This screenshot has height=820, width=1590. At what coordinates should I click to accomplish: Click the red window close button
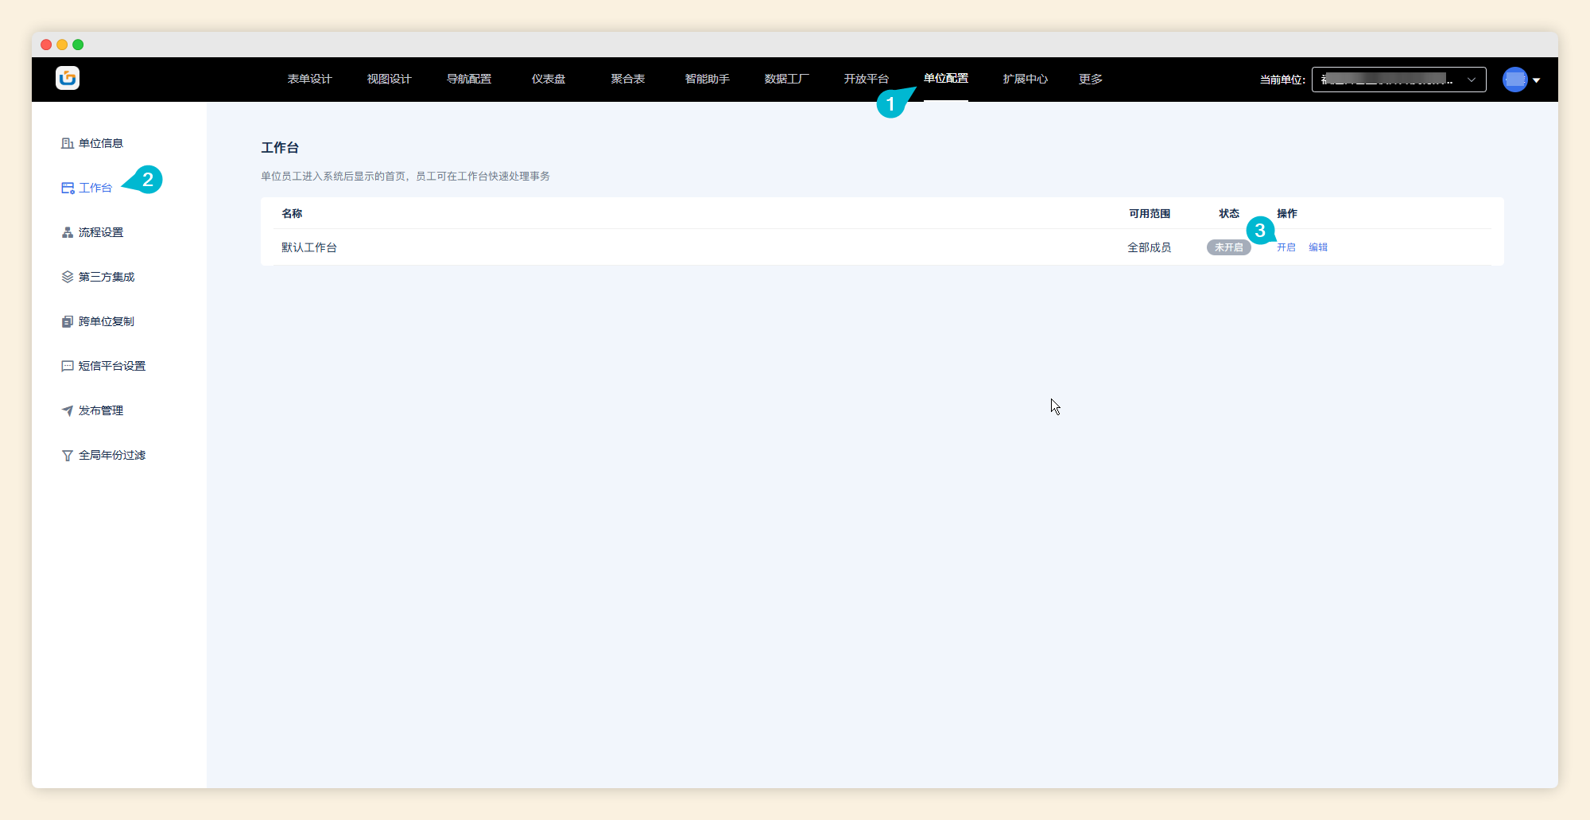point(46,45)
